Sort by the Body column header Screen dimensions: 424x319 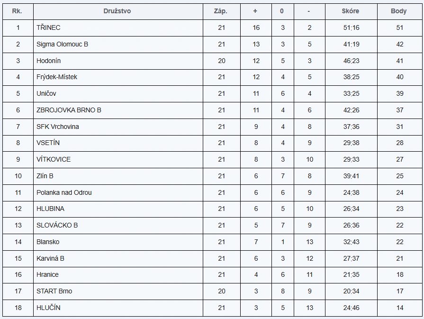click(399, 11)
